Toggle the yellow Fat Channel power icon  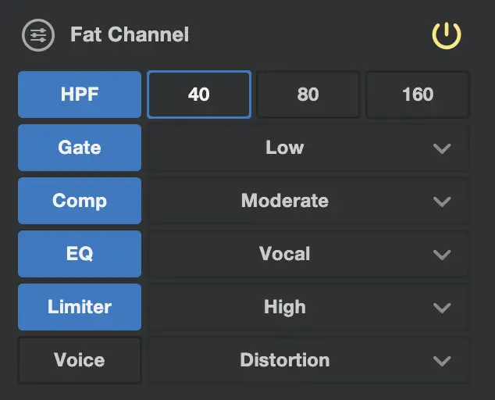447,35
